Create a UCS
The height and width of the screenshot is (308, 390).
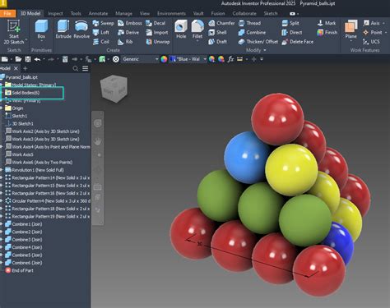click(371, 42)
